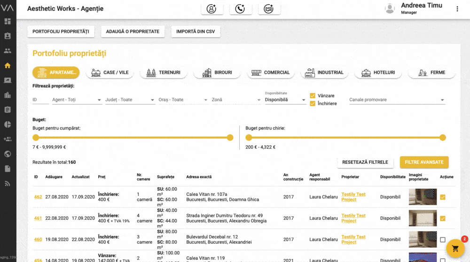470x262 pixels.
Task: Expand the Județ - Toate dropdown
Action: 130,100
